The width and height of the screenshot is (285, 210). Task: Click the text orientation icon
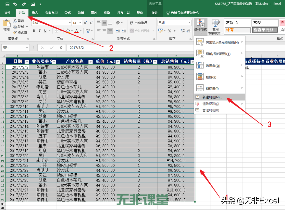pos(118,23)
